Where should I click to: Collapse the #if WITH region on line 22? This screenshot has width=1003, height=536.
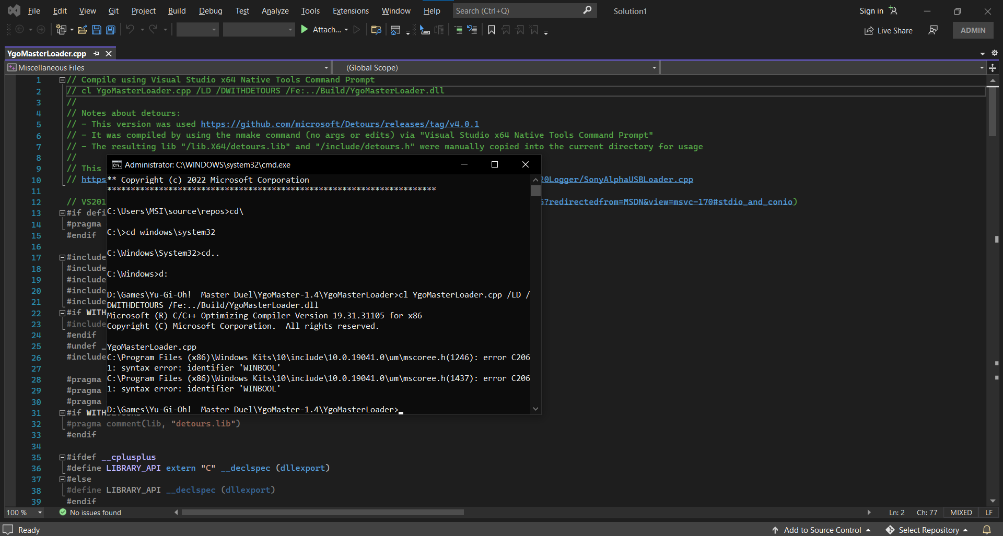(x=62, y=313)
